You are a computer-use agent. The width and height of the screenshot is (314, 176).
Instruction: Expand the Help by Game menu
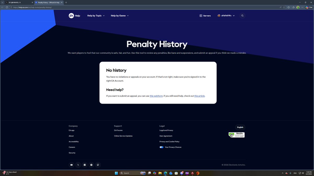click(120, 16)
